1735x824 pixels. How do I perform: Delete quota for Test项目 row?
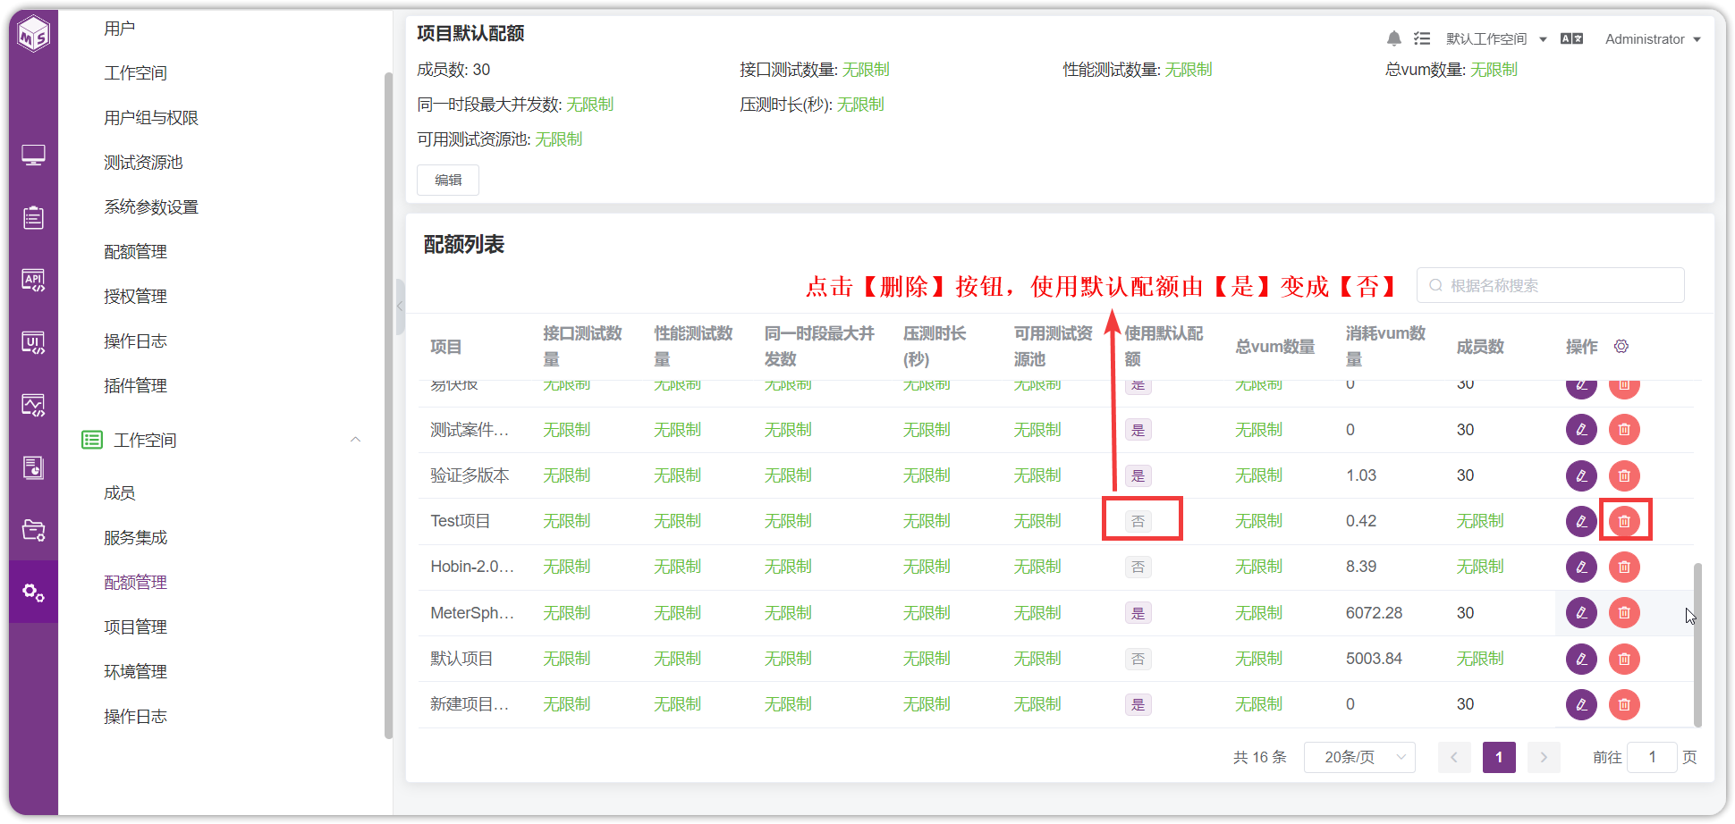[x=1624, y=521]
